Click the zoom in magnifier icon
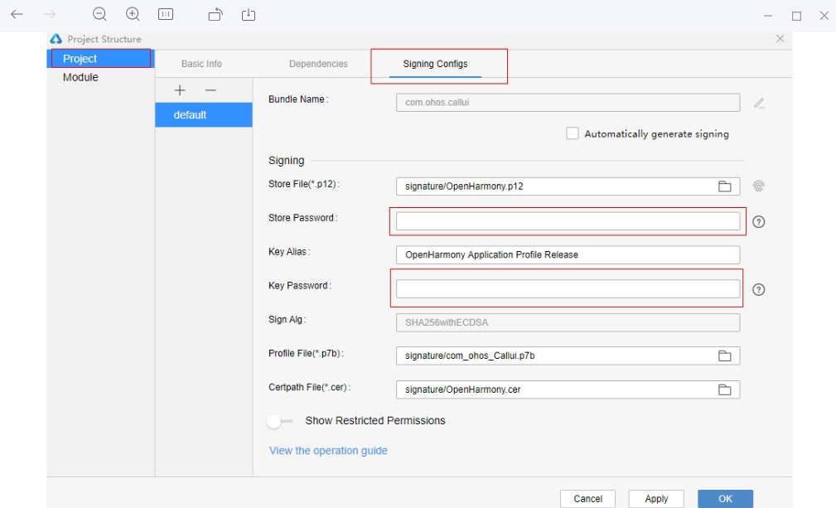This screenshot has height=508, width=836. coord(133,14)
